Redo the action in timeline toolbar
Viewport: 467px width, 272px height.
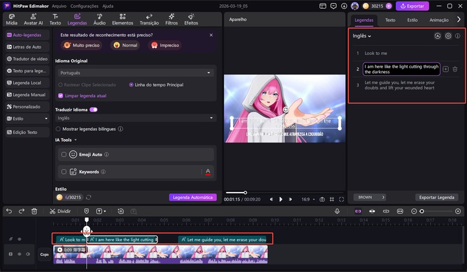click(x=22, y=211)
